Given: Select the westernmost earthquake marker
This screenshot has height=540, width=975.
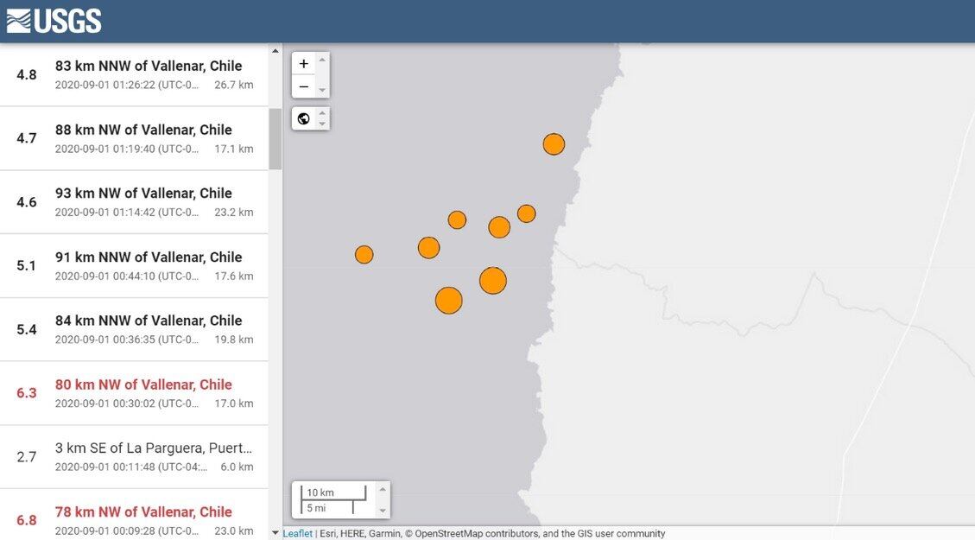Looking at the screenshot, I should [364, 254].
